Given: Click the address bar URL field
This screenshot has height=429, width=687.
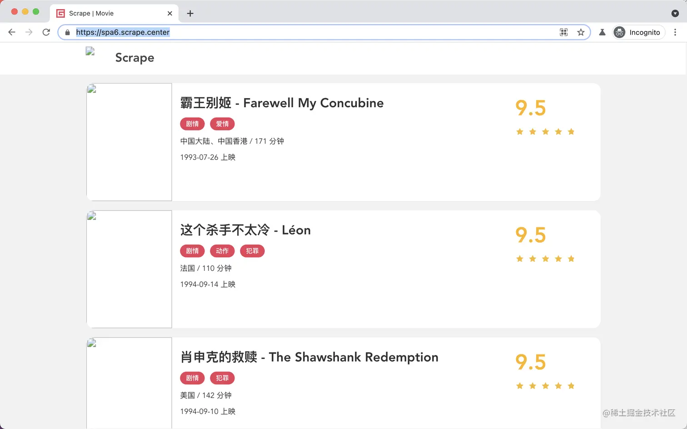Looking at the screenshot, I should coord(314,32).
